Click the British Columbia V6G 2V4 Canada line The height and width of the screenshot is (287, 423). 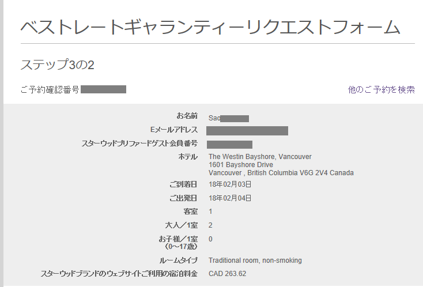(x=281, y=173)
